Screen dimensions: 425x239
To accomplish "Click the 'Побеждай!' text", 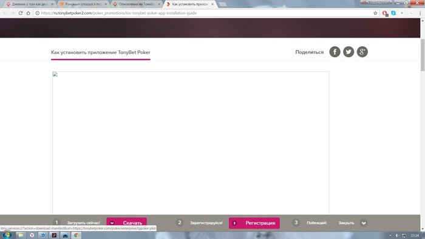I will click(316, 223).
